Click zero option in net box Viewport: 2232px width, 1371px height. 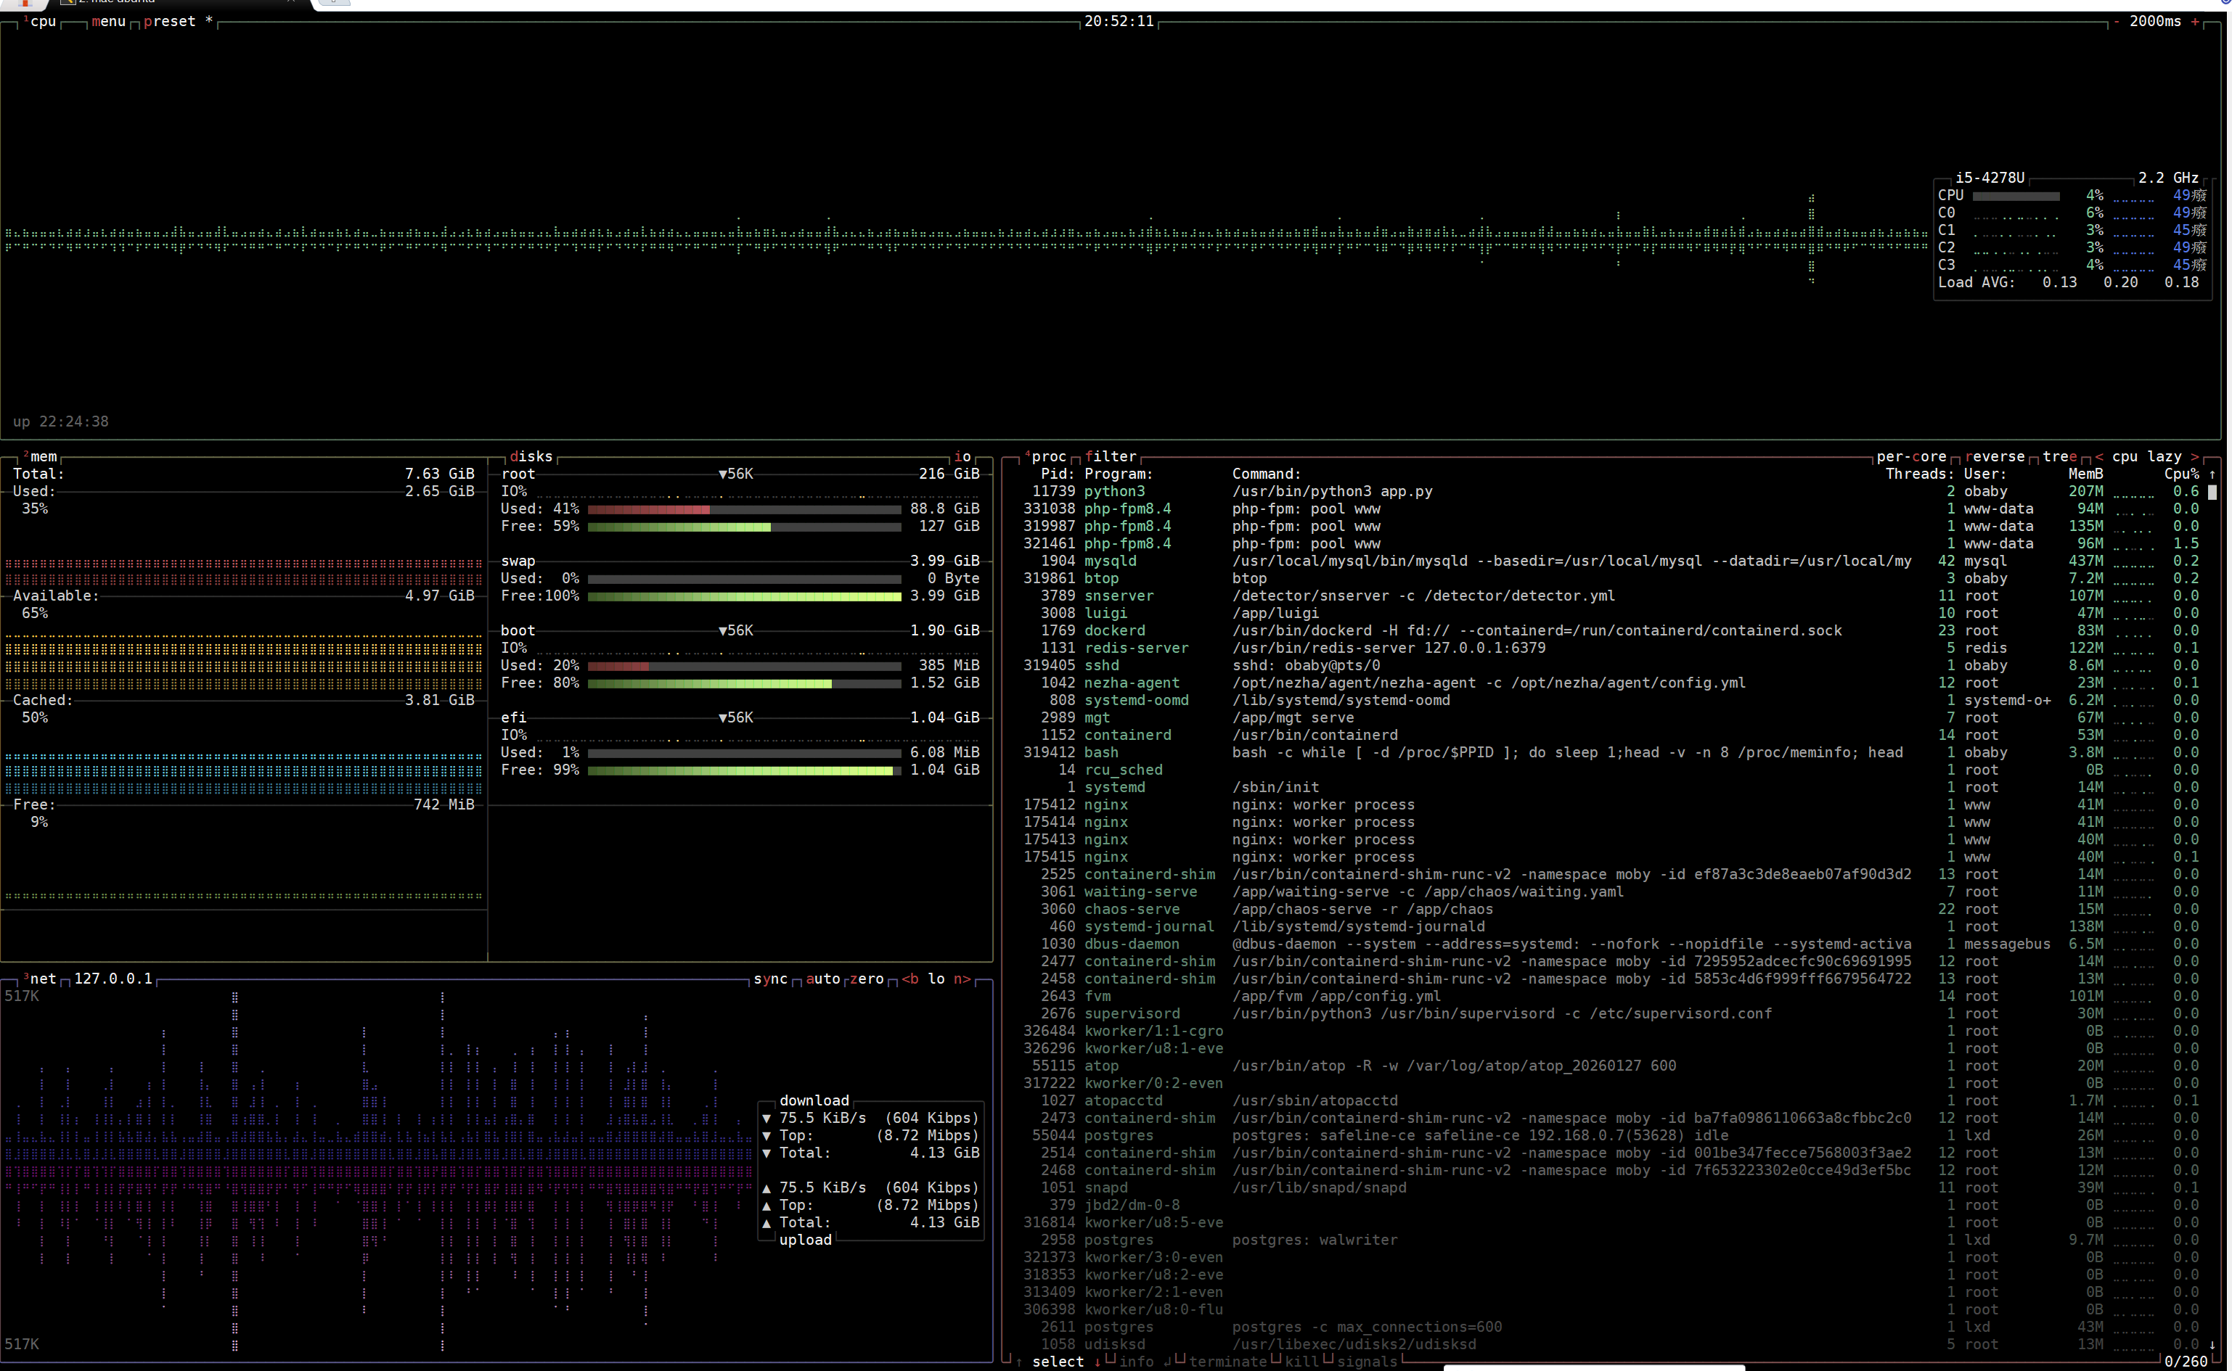tap(867, 979)
